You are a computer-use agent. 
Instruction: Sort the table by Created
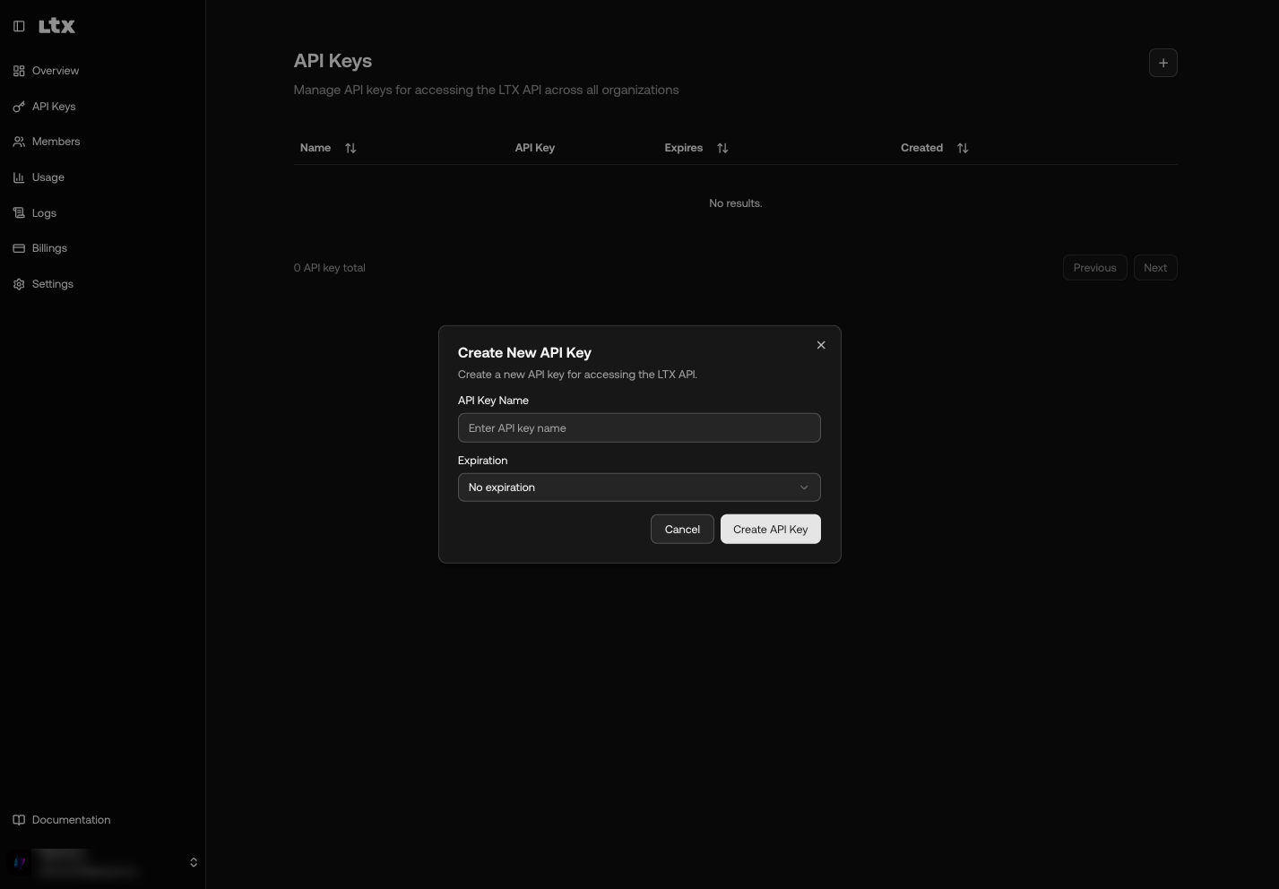tap(963, 148)
